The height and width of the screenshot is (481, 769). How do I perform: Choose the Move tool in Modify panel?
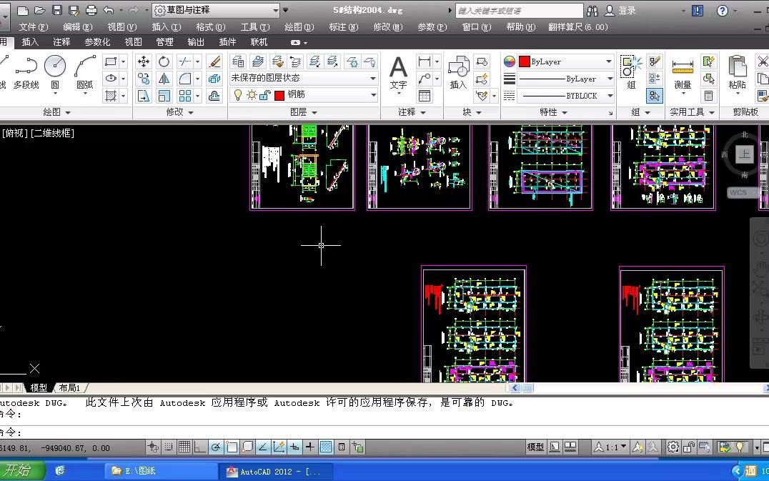tap(144, 61)
